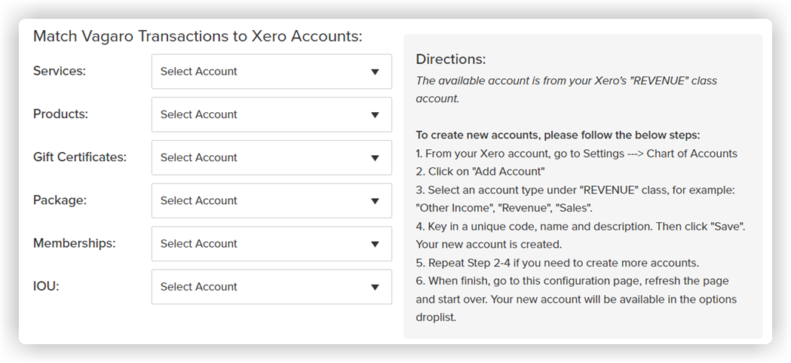Open the Memberships account dropdown
This screenshot has width=791, height=363.
click(271, 243)
